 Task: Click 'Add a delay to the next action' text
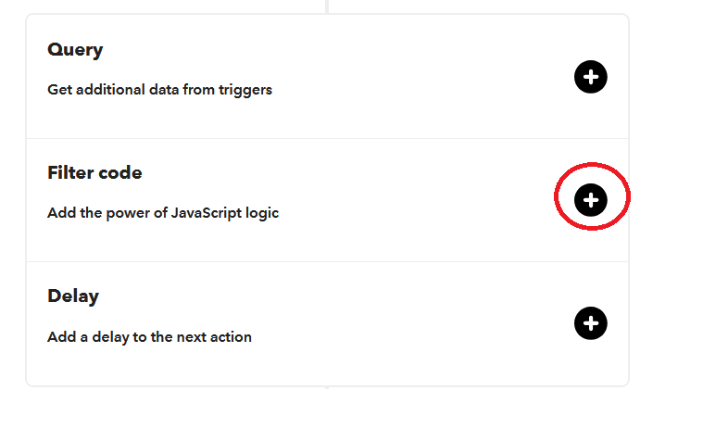tap(149, 337)
